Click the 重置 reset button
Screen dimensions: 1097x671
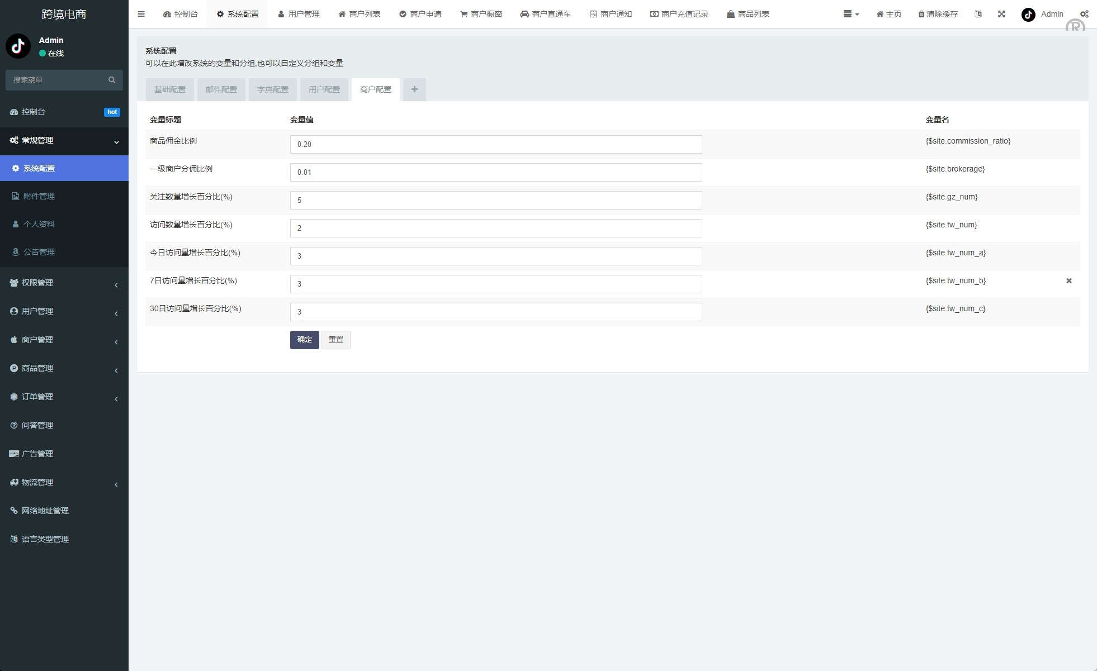point(335,340)
